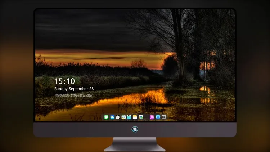Click the large tree trunk on wallpaper
This screenshot has height=152, width=270.
(x=179, y=45)
